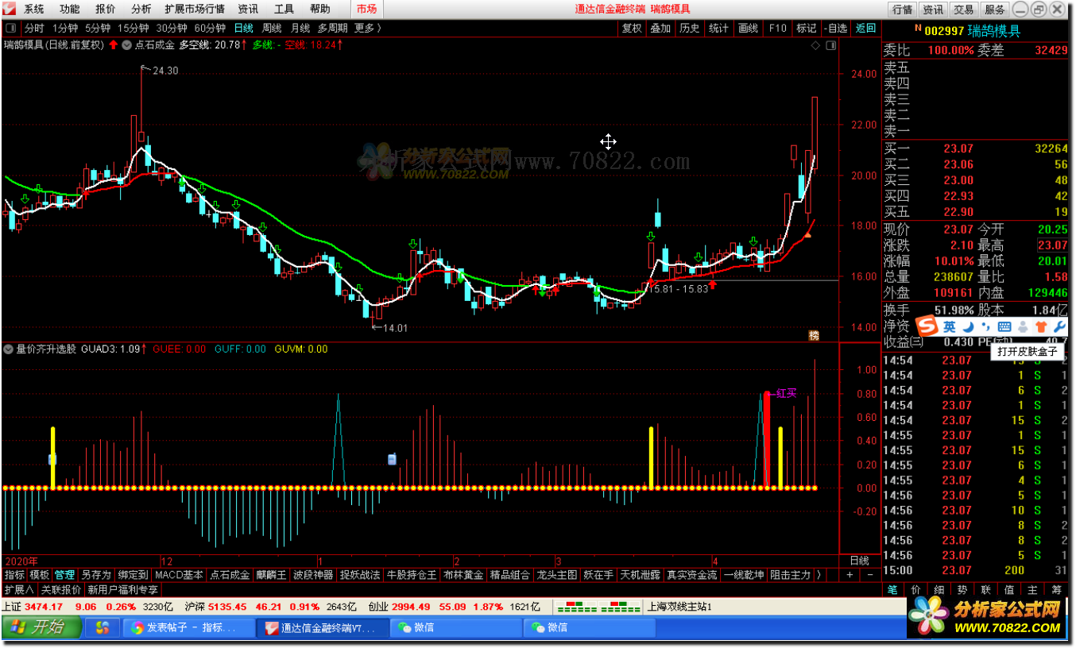The width and height of the screenshot is (1076, 648).
Task: Switch to 5分钟 period
Action: pyautogui.click(x=98, y=28)
